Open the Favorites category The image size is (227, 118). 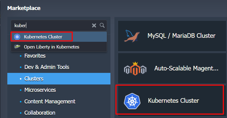[35, 56]
